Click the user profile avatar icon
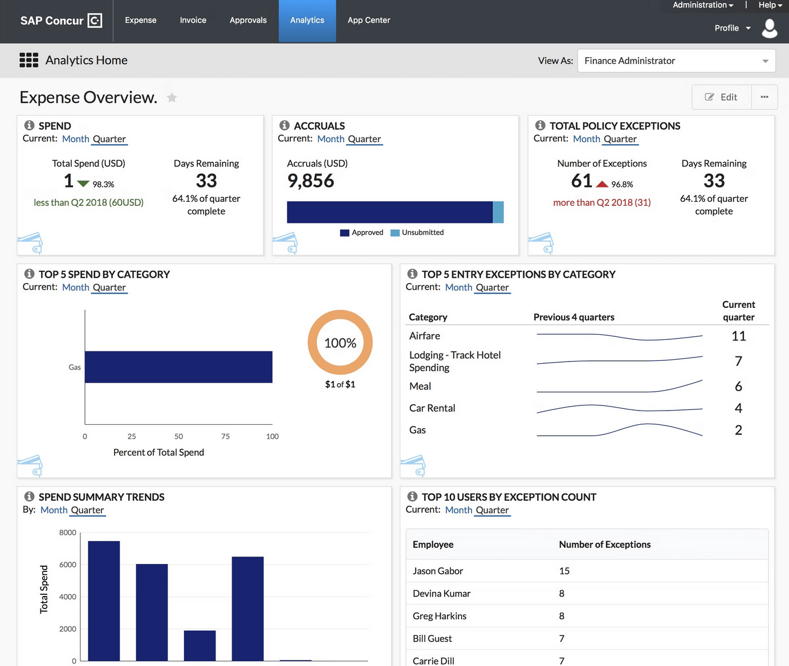The width and height of the screenshot is (789, 666). (x=769, y=28)
